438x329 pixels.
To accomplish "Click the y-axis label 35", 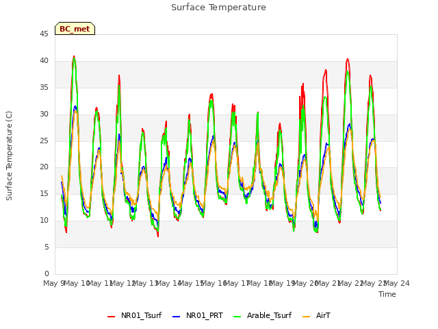I will 44,88.
